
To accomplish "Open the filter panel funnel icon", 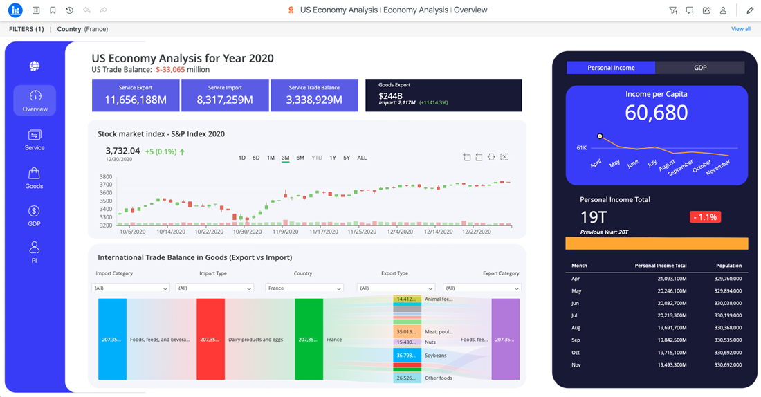I will [672, 10].
